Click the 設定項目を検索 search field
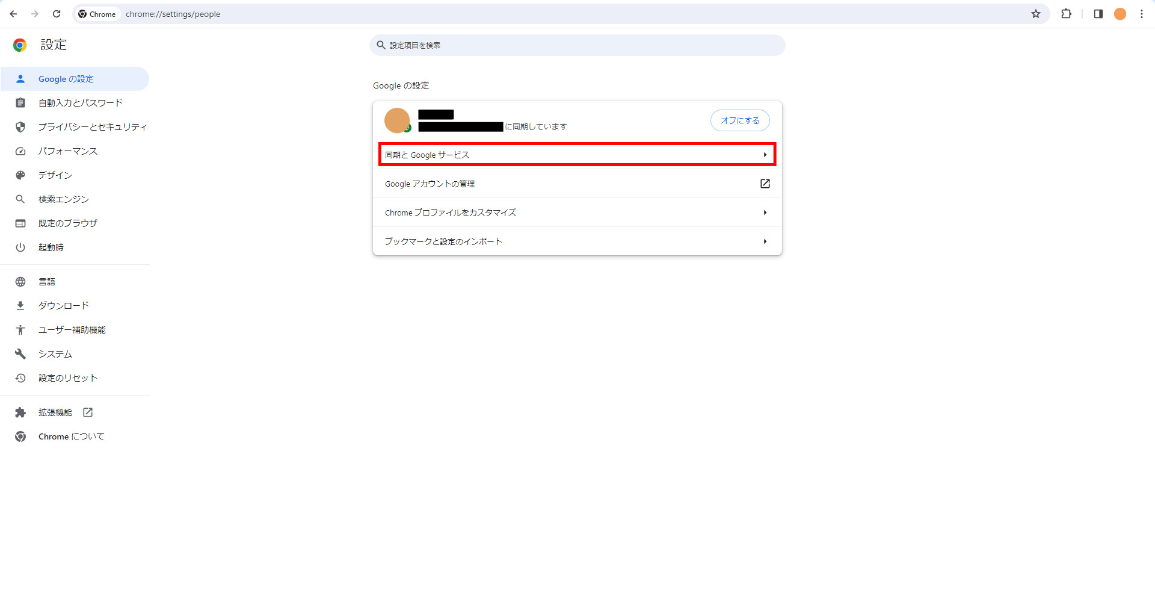1155x596 pixels. point(577,45)
